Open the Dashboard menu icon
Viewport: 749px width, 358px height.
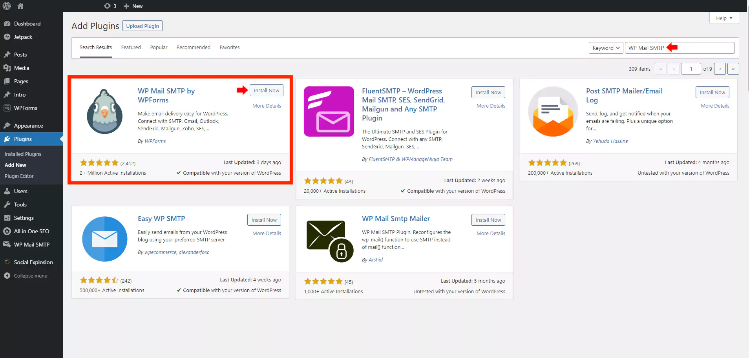pos(7,24)
